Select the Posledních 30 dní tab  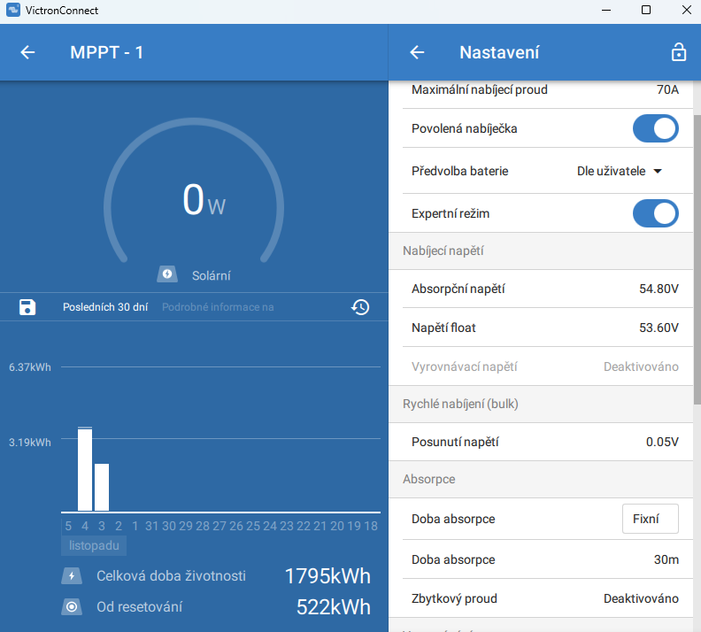(105, 307)
